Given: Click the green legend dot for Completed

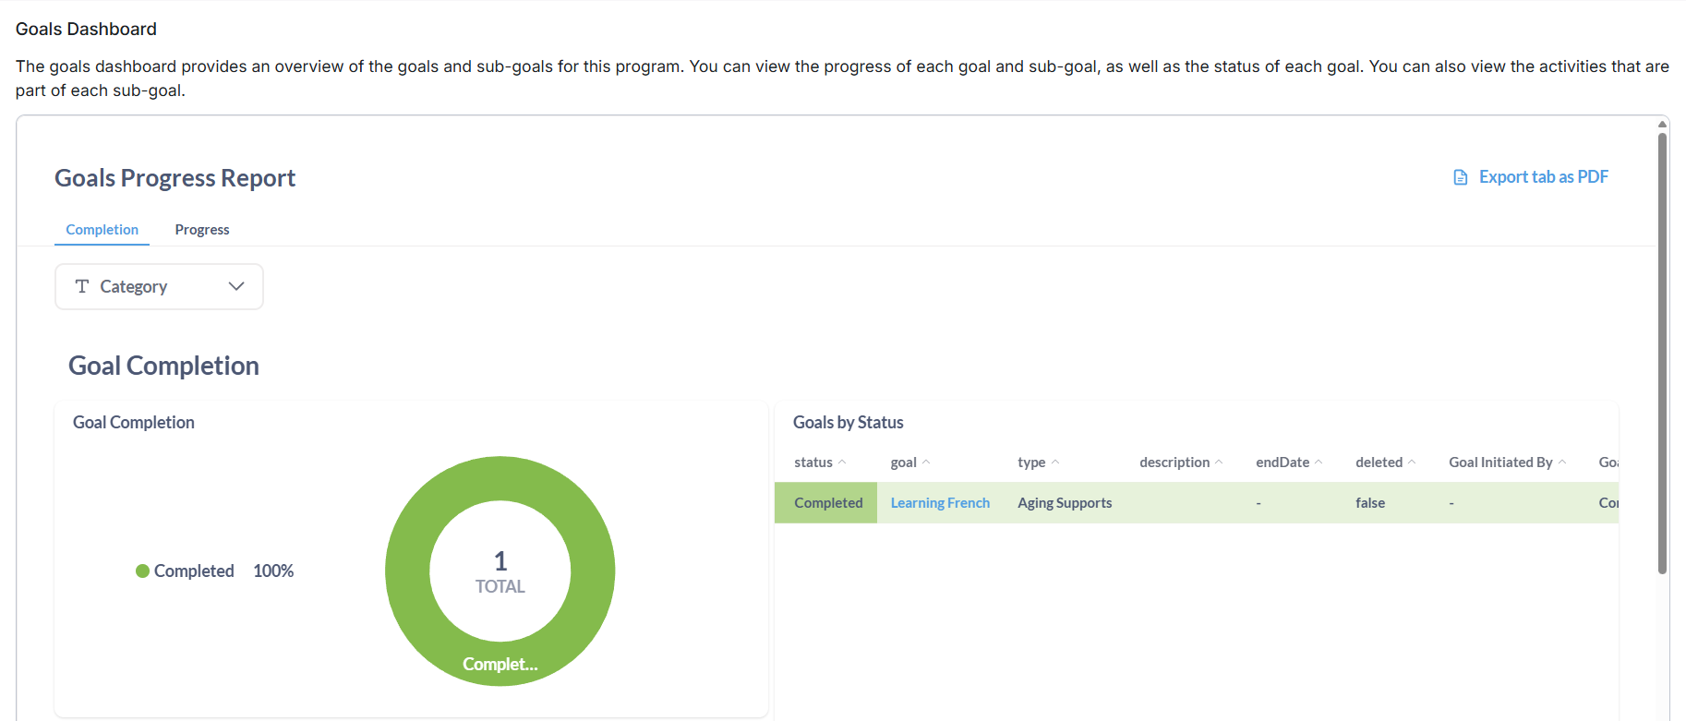Looking at the screenshot, I should click(x=143, y=571).
